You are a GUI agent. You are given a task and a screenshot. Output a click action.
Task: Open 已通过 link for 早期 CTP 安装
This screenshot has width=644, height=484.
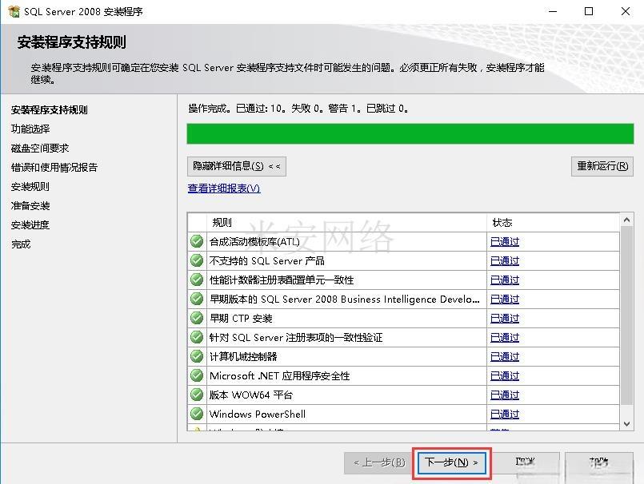pos(505,319)
